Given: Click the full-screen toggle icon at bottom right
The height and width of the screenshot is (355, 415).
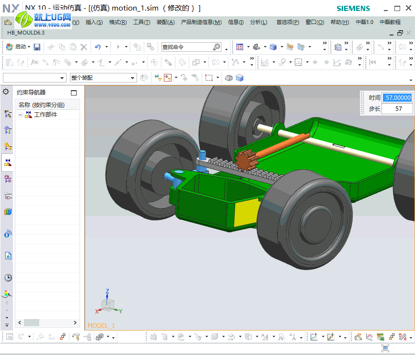Looking at the screenshot, I should click(385, 348).
